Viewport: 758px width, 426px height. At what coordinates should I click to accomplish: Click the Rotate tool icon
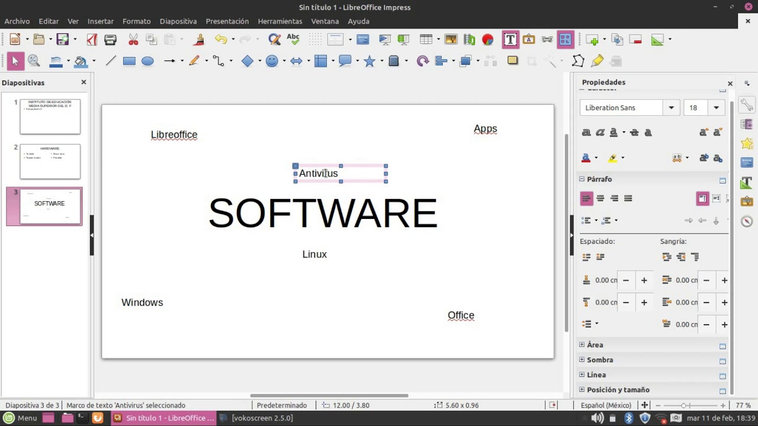[422, 61]
